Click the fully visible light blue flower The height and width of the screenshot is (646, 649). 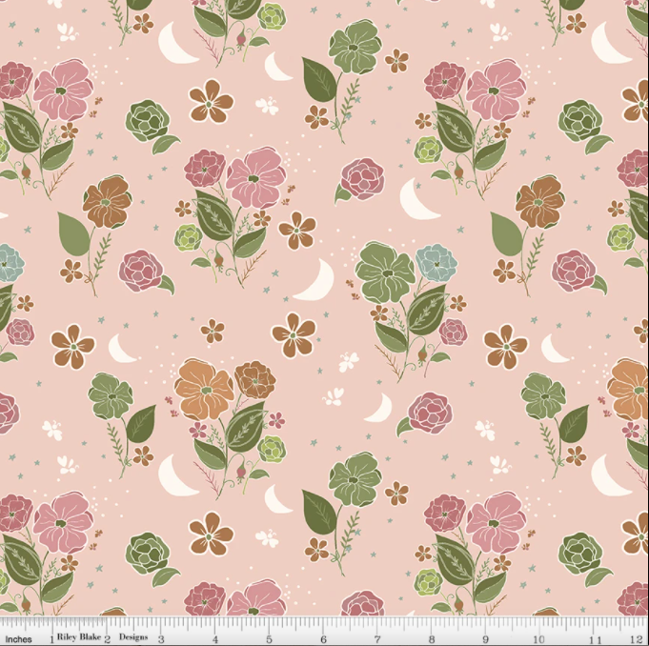pyautogui.click(x=436, y=262)
